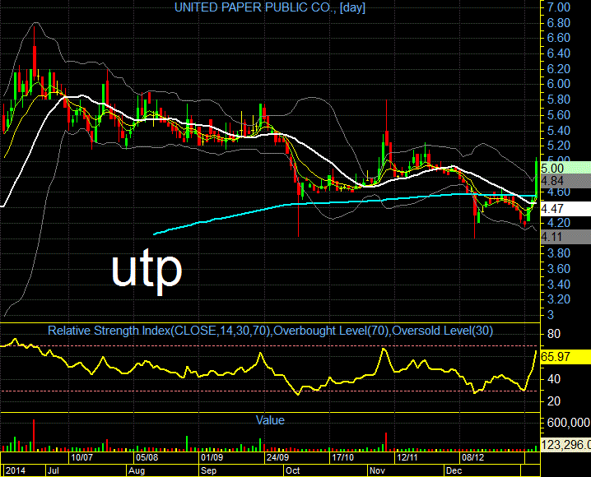Click the 4.11 lower band price label
The width and height of the screenshot is (591, 477).
click(x=565, y=237)
